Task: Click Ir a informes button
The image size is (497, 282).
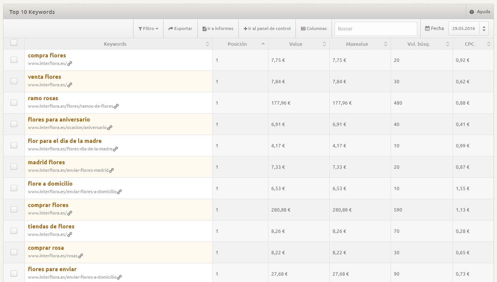Action: pos(218,28)
